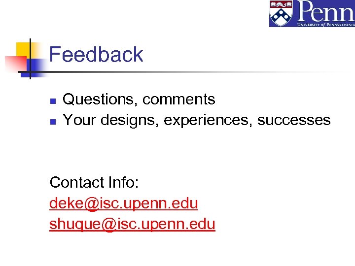This screenshot has width=355, height=266.
Task: Select the word comments in first bullet
Action: (x=178, y=100)
